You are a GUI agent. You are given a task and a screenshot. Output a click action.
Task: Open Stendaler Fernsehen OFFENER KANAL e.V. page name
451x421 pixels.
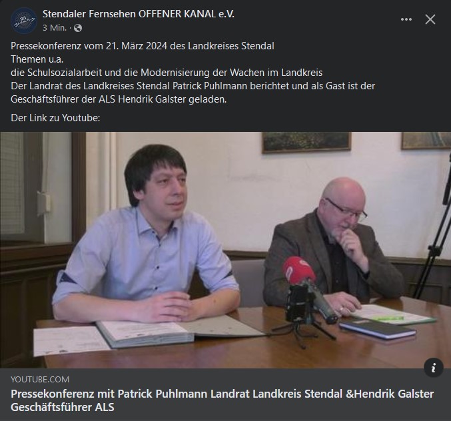tap(139, 14)
